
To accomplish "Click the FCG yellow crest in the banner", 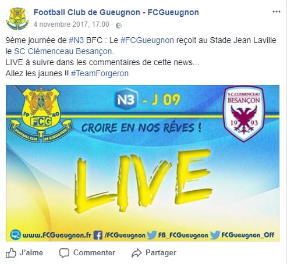I will click(41, 115).
